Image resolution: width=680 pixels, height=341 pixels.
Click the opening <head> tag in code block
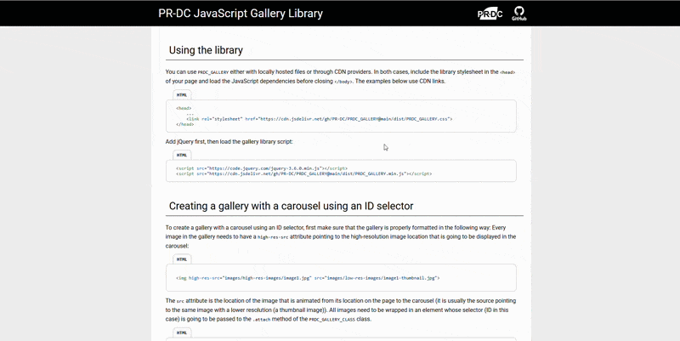184,109
